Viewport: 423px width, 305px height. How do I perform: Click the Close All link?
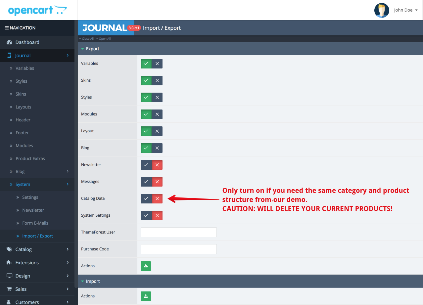tap(86, 39)
